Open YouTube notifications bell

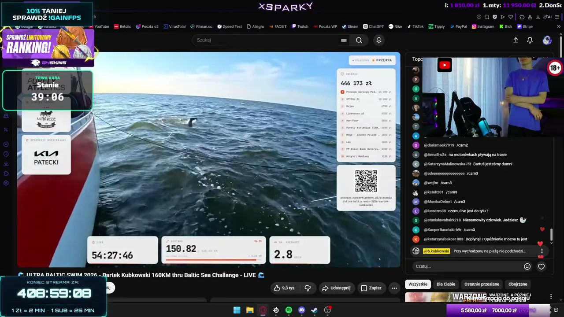(530, 40)
